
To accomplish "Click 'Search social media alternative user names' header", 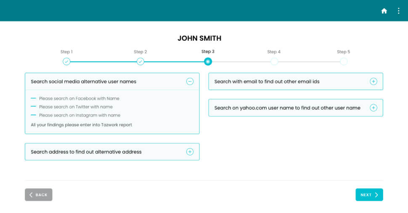I will click(83, 82).
